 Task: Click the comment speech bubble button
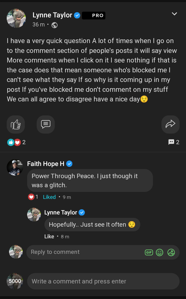pos(46,124)
